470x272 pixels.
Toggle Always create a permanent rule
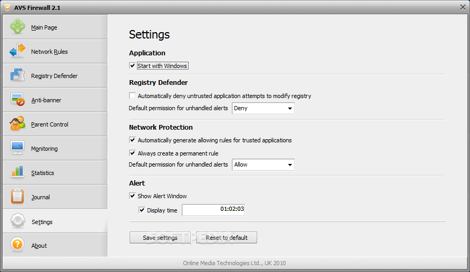coord(132,153)
